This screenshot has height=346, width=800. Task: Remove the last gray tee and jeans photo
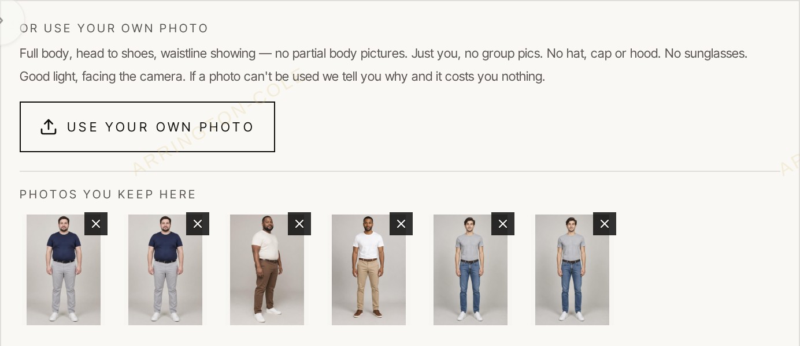(605, 224)
